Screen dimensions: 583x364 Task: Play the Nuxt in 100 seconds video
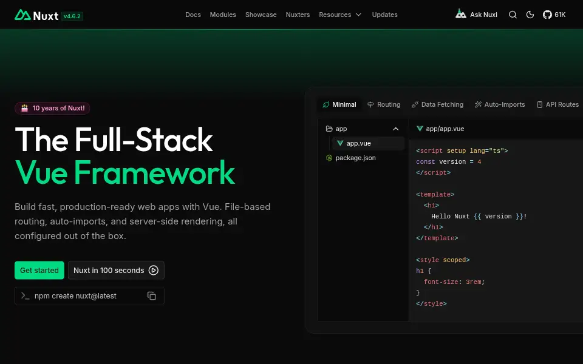tap(116, 271)
